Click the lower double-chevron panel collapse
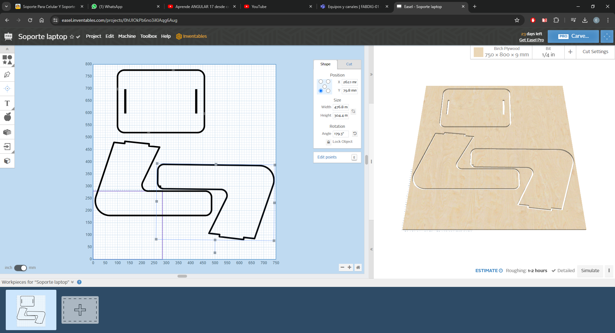Screen dimensions: 615x333 pyautogui.click(x=371, y=249)
